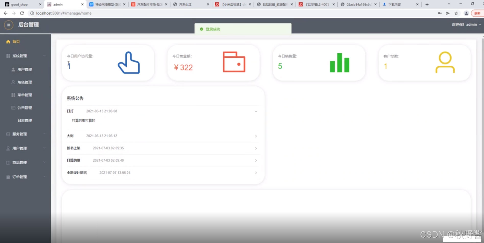This screenshot has height=243, width=484.
Task: Switch to the good_shop tab
Action: [23, 4]
